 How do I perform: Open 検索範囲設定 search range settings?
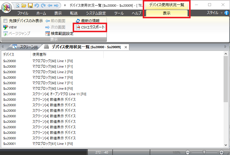(48, 33)
